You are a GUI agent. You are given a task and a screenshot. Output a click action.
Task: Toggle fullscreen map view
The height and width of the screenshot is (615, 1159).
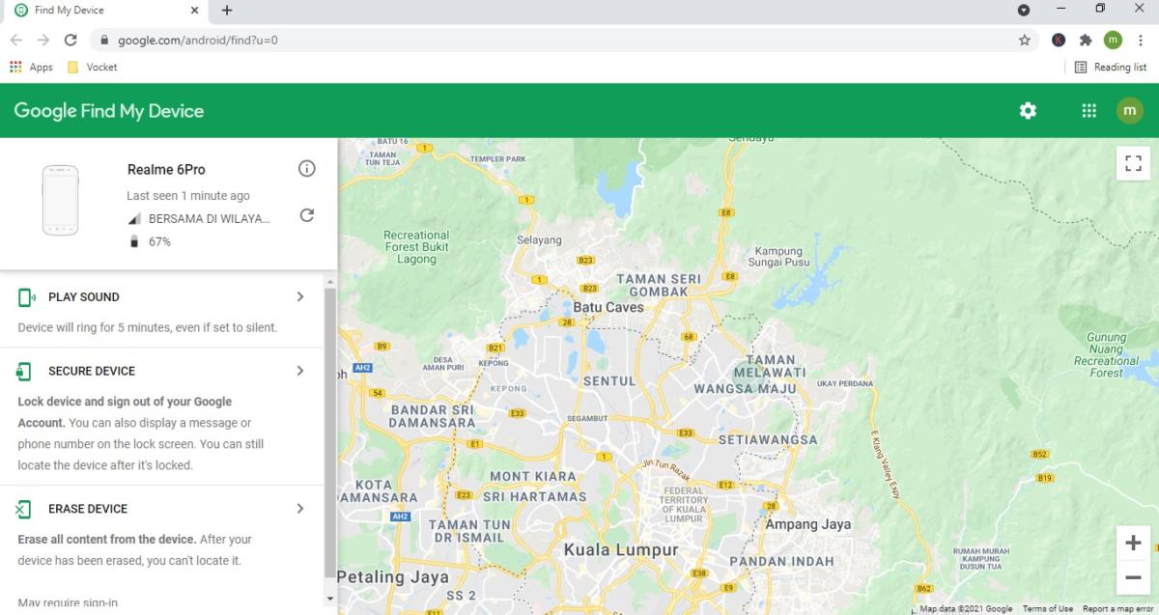[1133, 163]
